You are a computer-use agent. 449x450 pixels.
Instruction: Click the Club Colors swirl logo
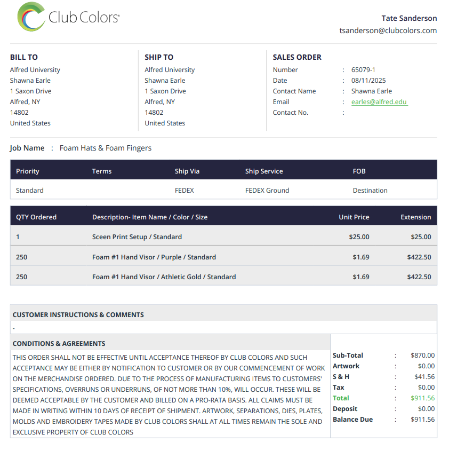(31, 17)
